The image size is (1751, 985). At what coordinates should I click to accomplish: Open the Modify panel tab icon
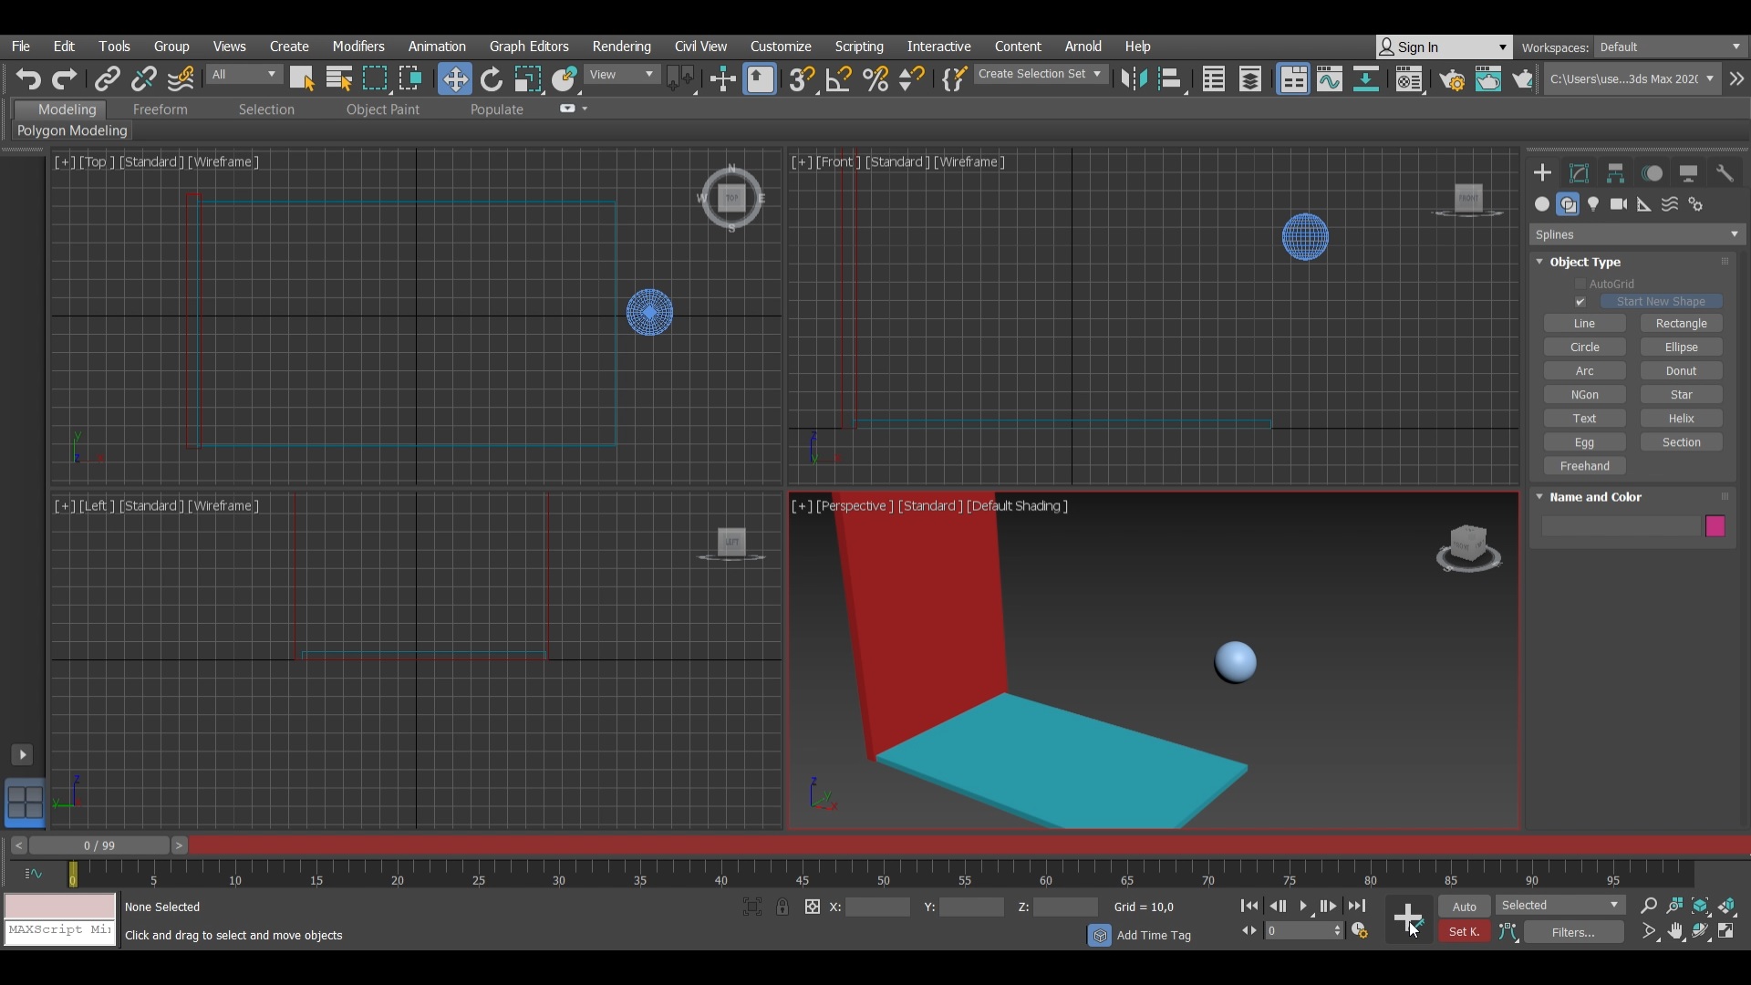[1579, 173]
